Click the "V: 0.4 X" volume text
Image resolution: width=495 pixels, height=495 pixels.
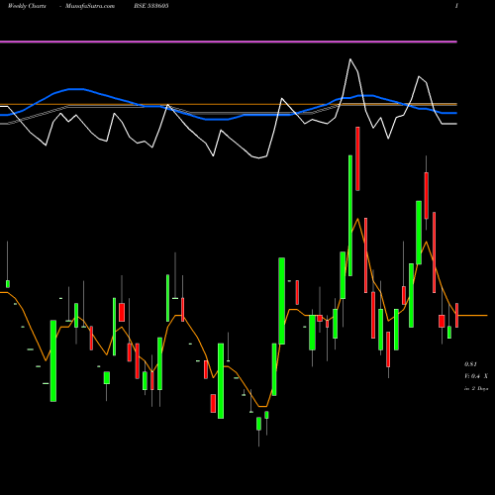pos(476,376)
